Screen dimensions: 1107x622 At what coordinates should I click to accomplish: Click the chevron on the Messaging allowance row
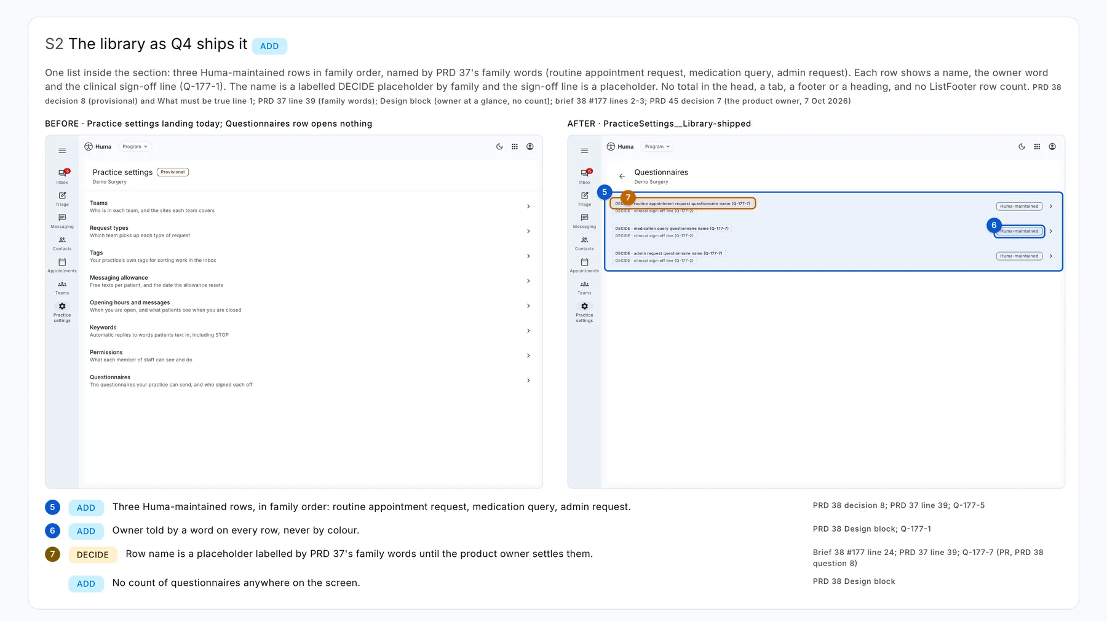point(528,281)
